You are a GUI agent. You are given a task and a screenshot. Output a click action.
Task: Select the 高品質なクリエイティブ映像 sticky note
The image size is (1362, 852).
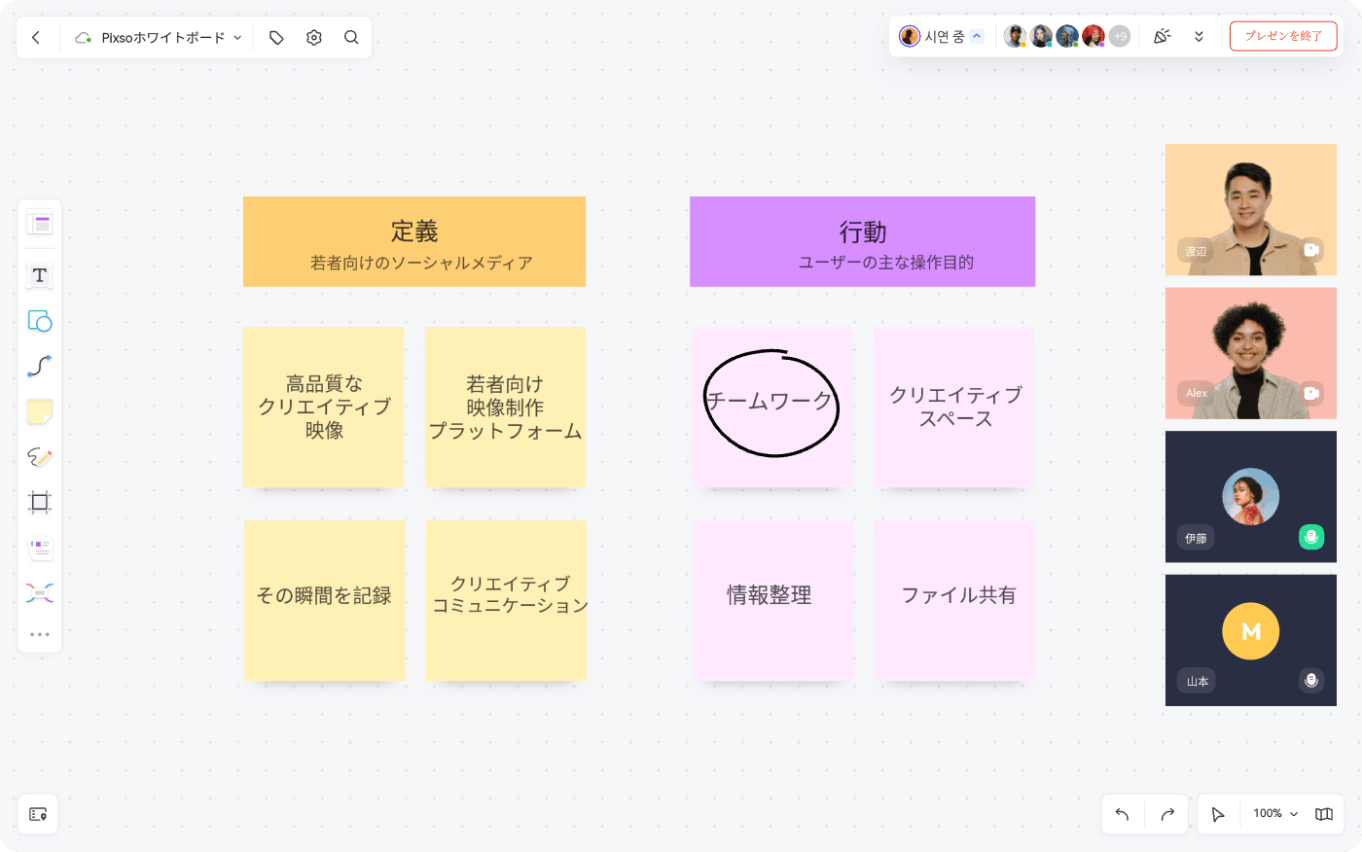pyautogui.click(x=324, y=407)
